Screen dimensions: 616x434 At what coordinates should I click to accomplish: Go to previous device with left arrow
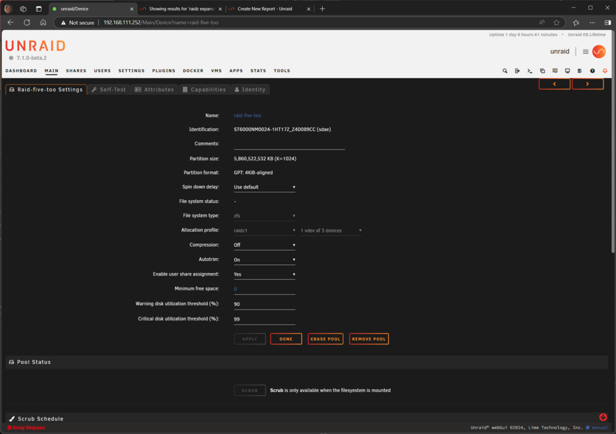[x=554, y=84]
